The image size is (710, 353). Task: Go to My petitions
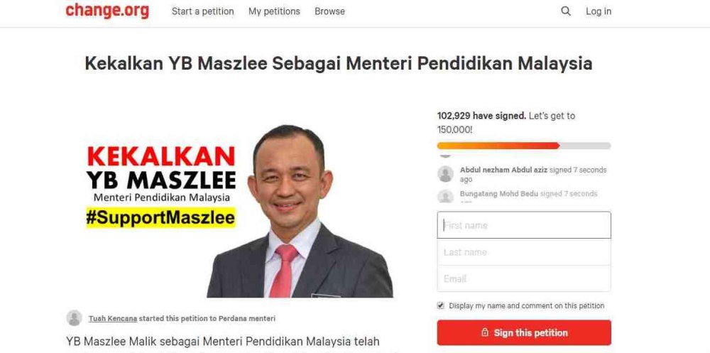point(274,11)
